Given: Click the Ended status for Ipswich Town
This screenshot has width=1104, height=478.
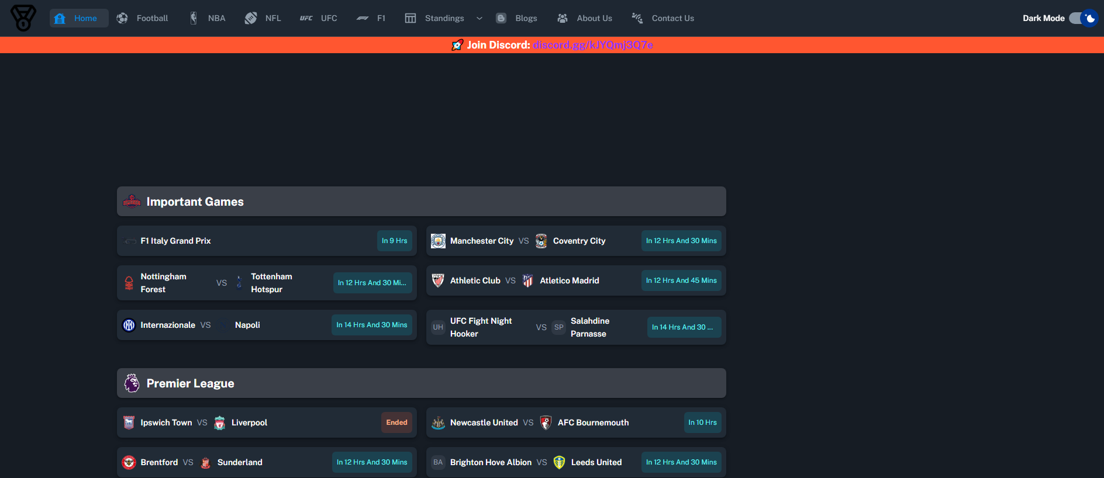Looking at the screenshot, I should 396,422.
